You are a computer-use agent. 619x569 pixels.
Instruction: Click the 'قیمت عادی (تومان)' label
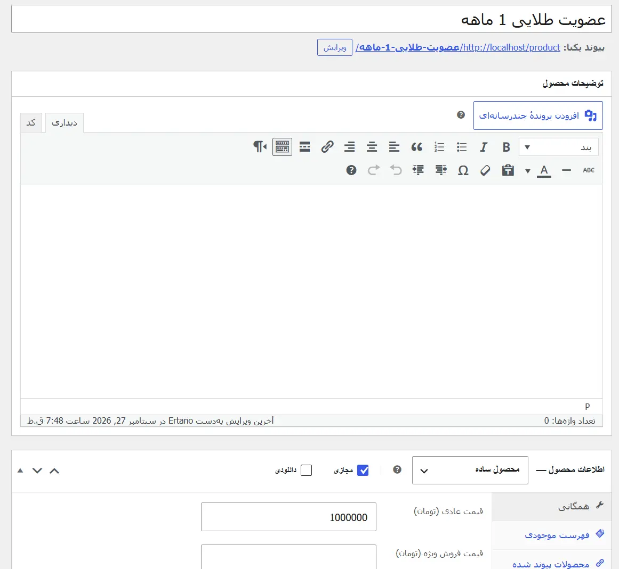click(x=448, y=511)
